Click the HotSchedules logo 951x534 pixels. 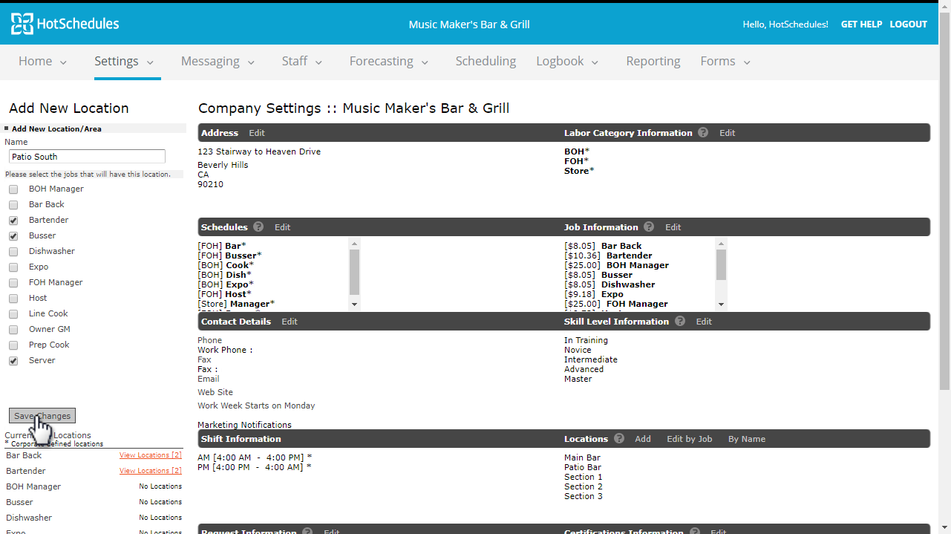coord(65,24)
